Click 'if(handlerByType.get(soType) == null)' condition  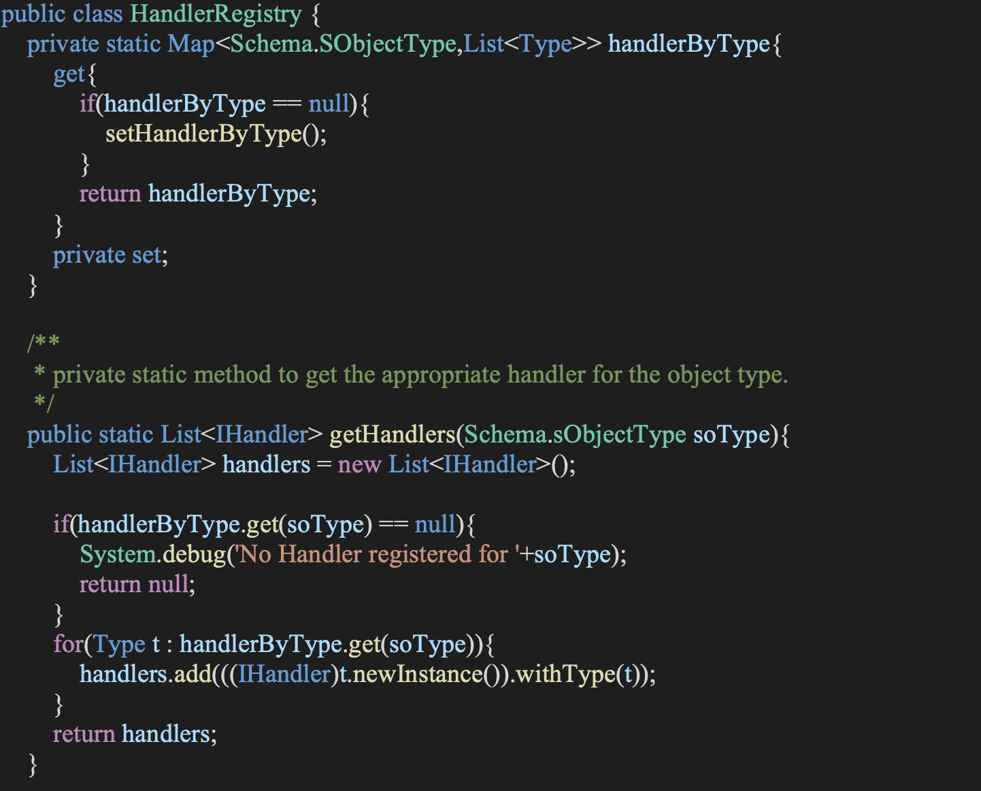click(259, 525)
